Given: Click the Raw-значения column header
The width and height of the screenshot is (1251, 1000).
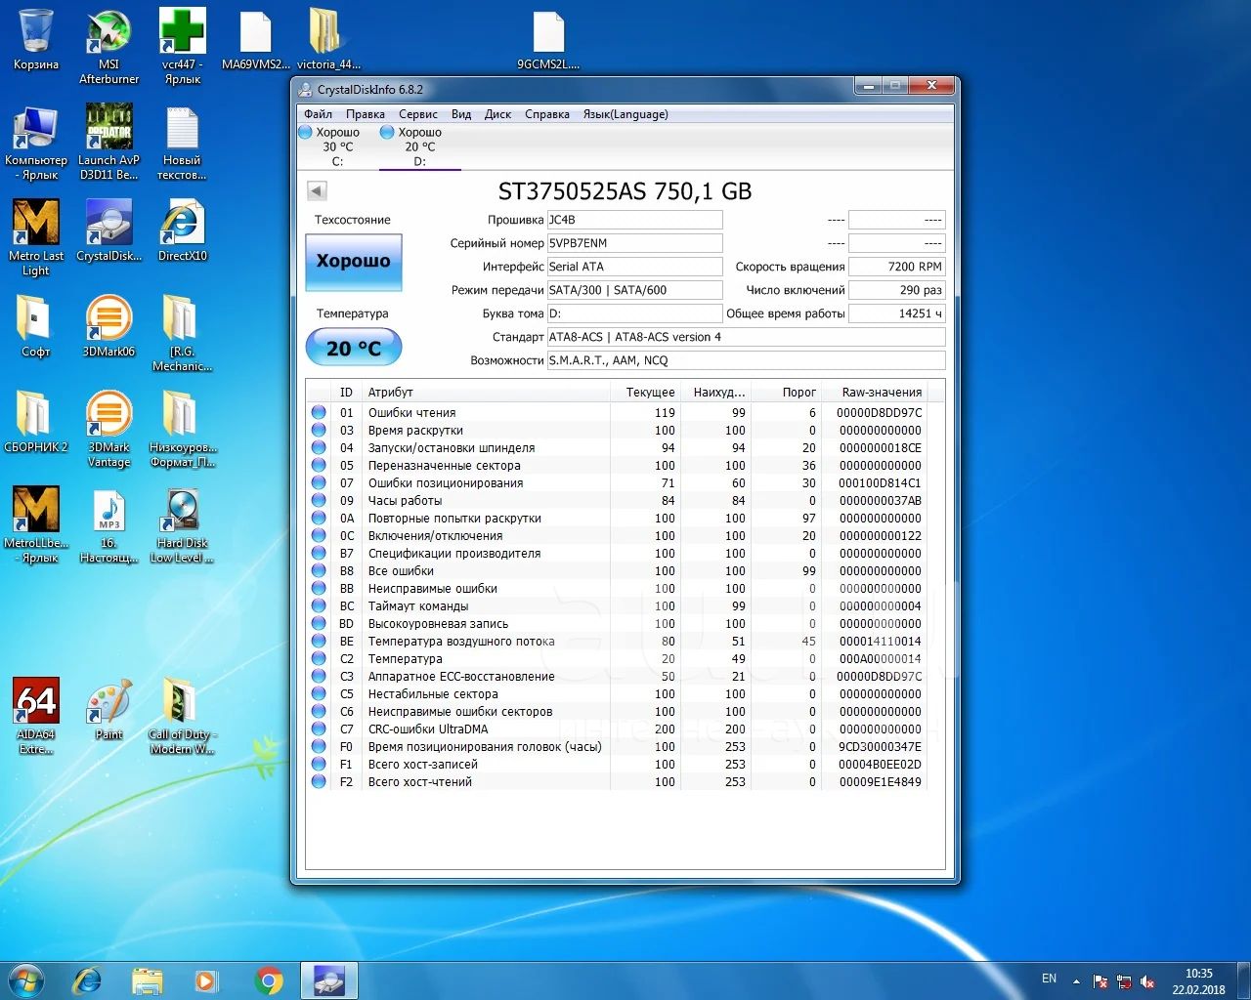Looking at the screenshot, I should coord(882,392).
